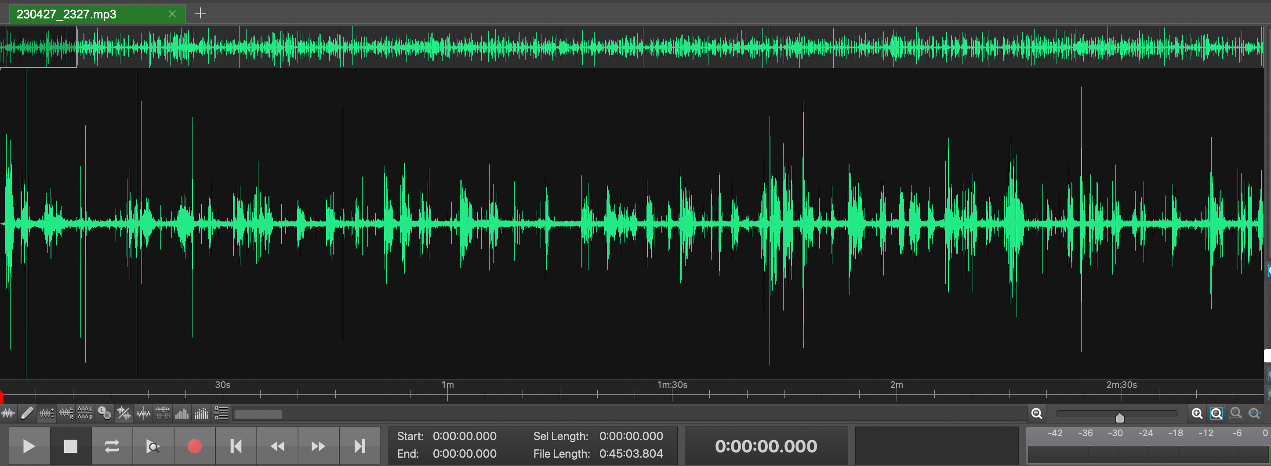Click the -24 dB level meter label

point(1145,433)
